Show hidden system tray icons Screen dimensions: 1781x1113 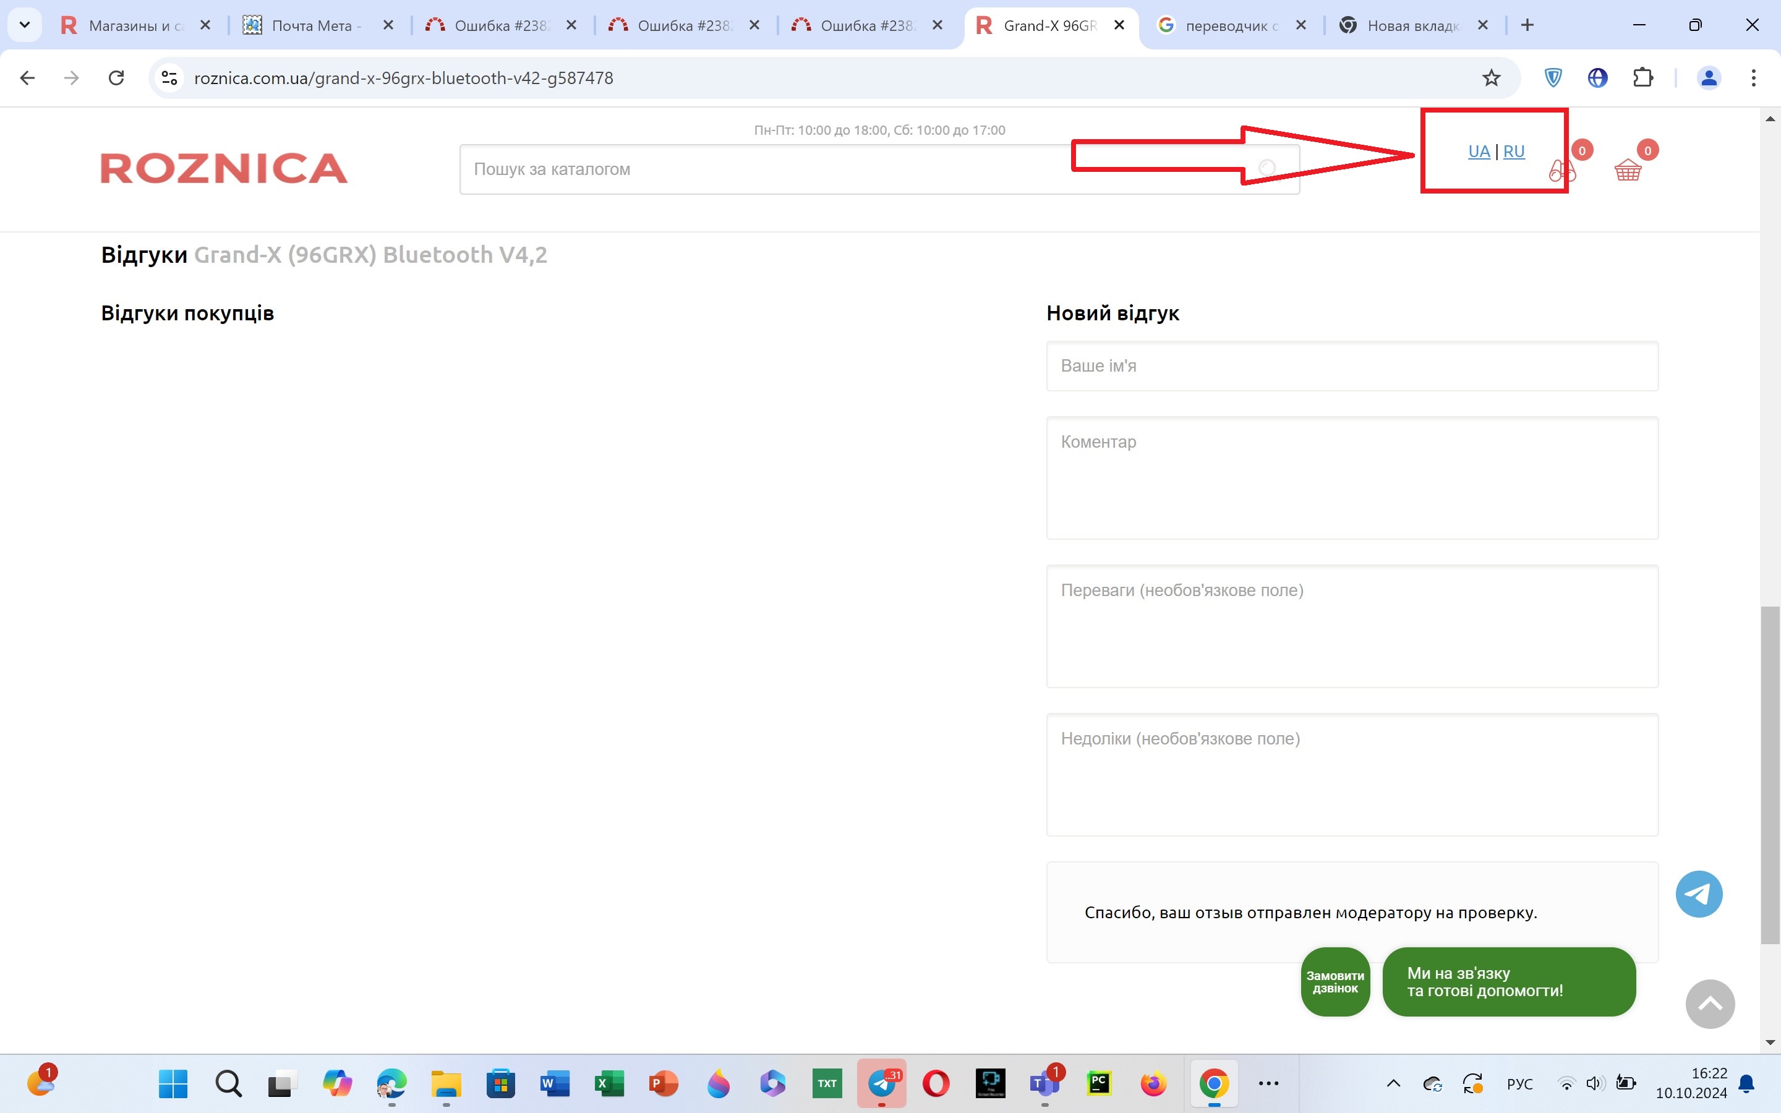[x=1393, y=1083]
